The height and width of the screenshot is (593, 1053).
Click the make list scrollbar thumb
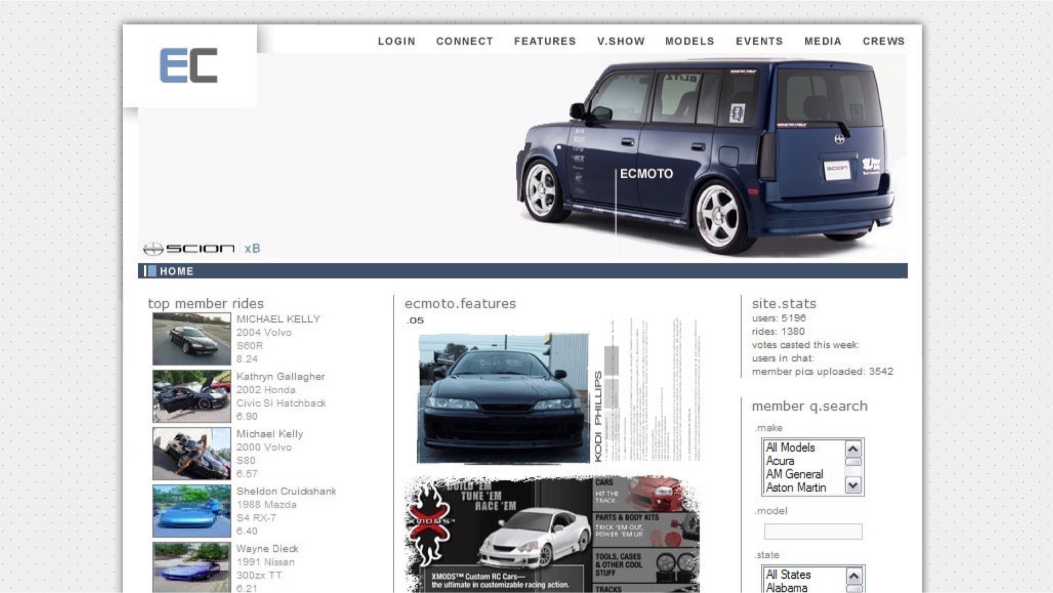click(853, 462)
